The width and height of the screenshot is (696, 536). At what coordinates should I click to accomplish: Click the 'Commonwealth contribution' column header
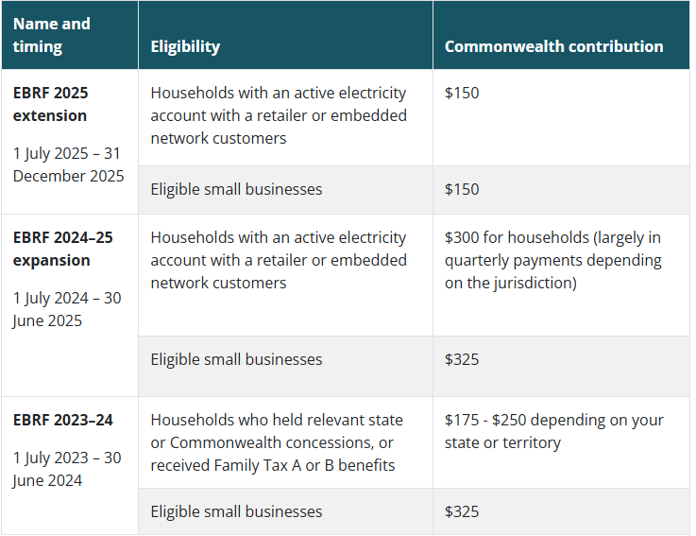[561, 35]
